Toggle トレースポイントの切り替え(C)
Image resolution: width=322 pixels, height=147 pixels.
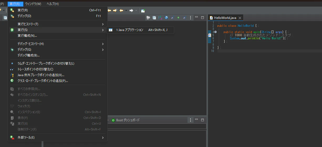pos(58,69)
